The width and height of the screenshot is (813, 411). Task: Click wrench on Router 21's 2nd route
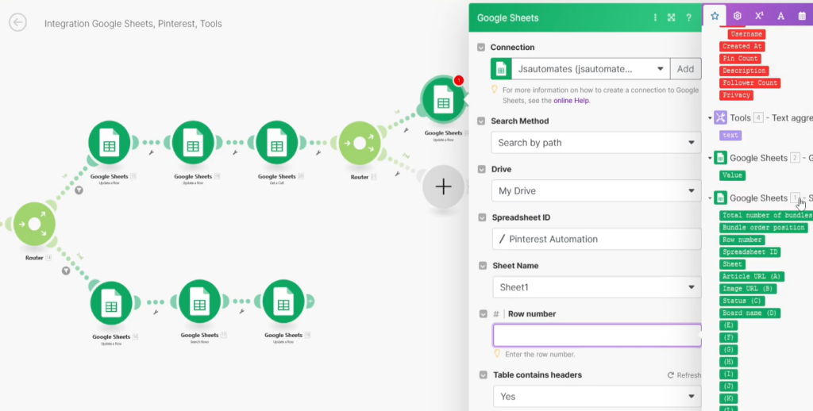[398, 174]
